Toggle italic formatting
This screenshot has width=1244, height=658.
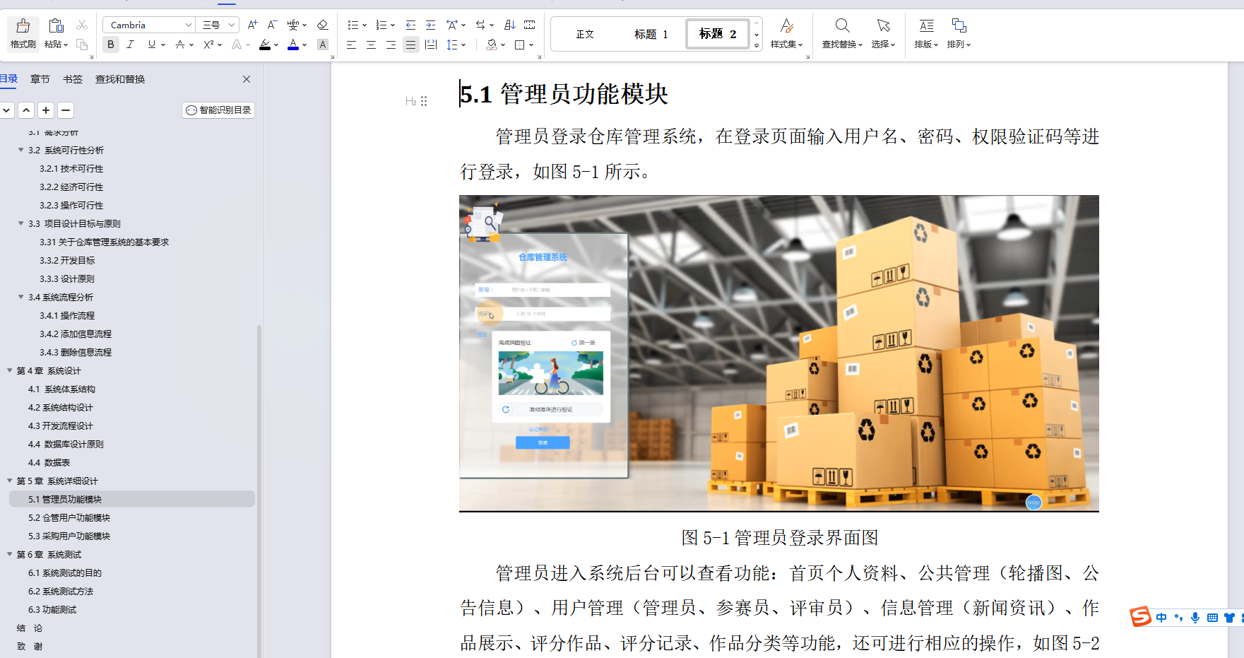[130, 44]
